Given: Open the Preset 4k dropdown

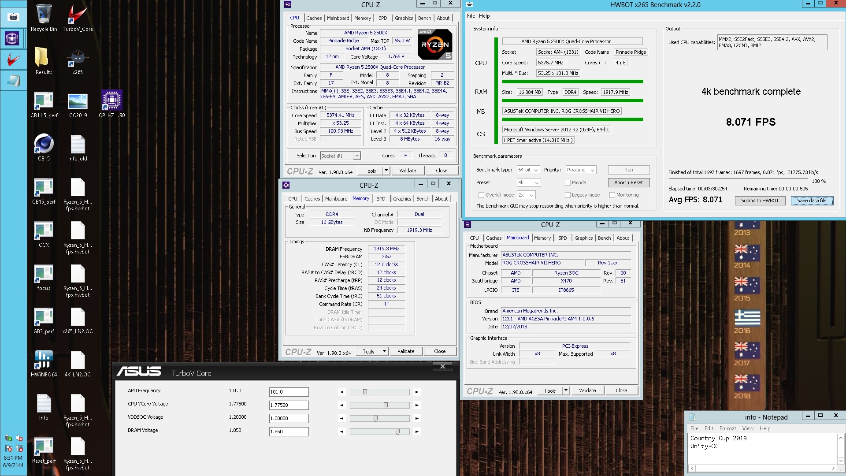Looking at the screenshot, I should [528, 182].
